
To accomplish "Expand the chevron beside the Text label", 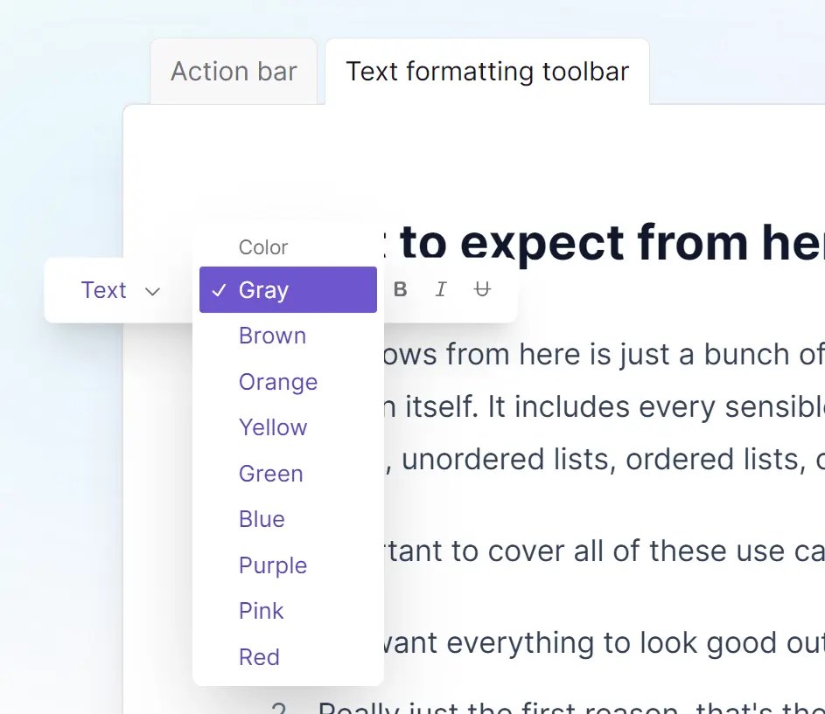I will tap(153, 291).
